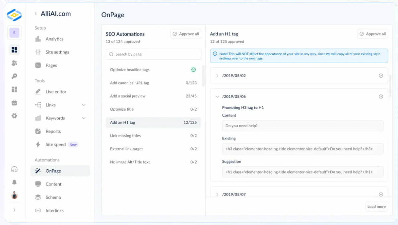Open notifications bell icon
398x225 pixels.
point(14,183)
